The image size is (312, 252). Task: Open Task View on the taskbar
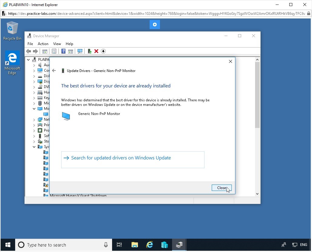pos(119,245)
